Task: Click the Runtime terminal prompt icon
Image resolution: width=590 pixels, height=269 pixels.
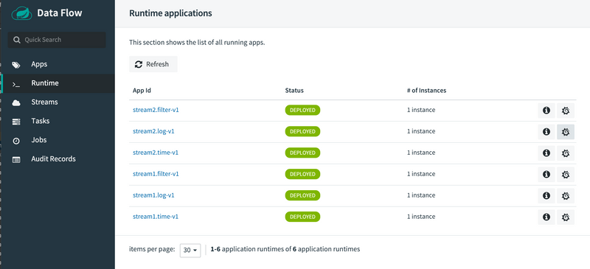Action: click(16, 84)
